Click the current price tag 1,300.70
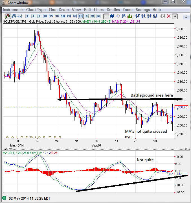This screenshot has width=191, height=203. [181, 107]
